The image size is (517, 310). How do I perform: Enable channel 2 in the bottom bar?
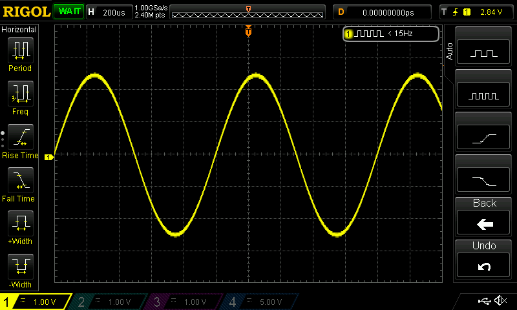coord(110,302)
